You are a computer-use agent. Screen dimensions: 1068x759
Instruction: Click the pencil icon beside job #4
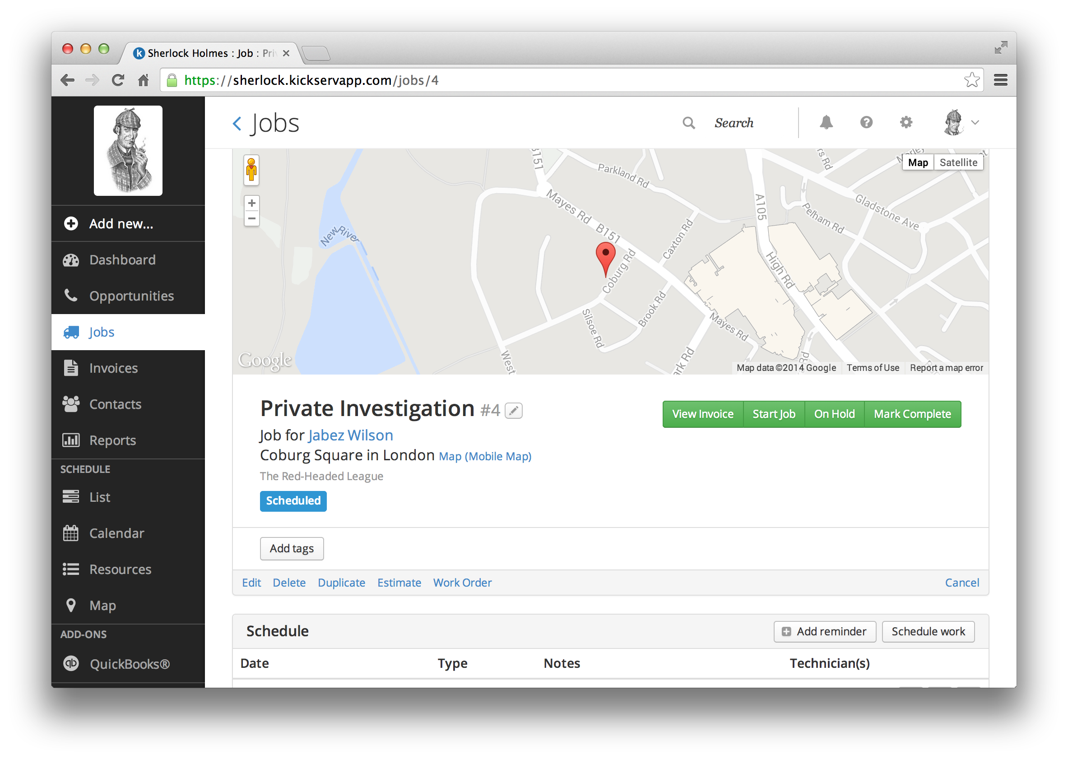click(x=513, y=411)
